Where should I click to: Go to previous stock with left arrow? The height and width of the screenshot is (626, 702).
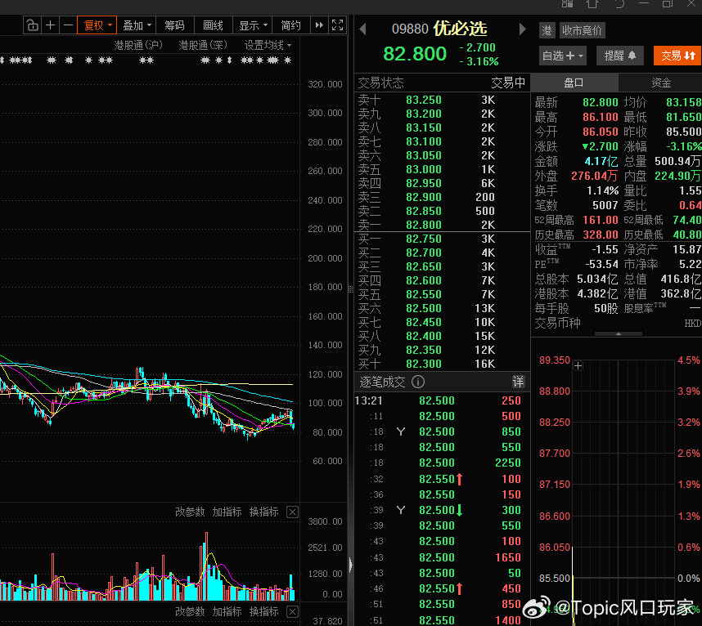click(362, 29)
